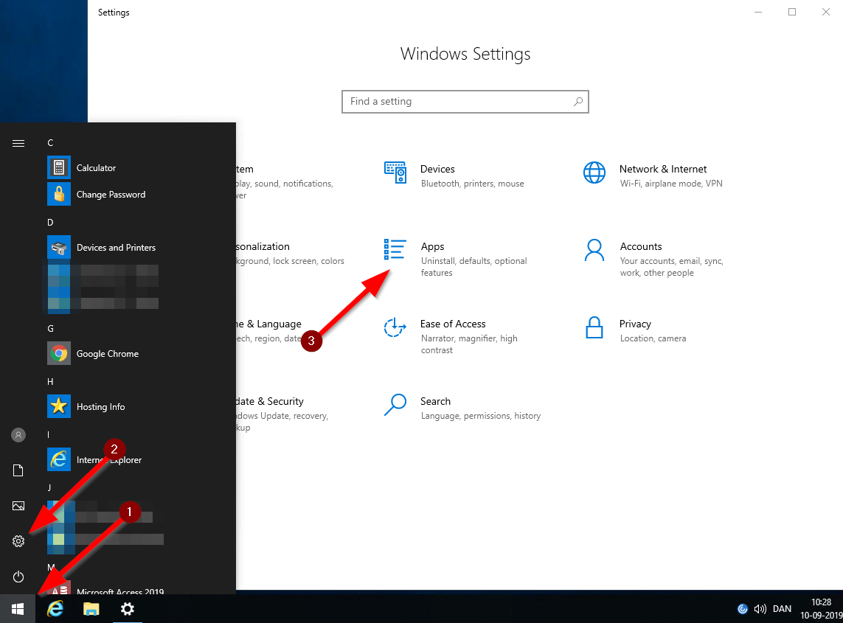Image resolution: width=843 pixels, height=623 pixels.
Task: Open Change Password from app list
Action: 111,195
